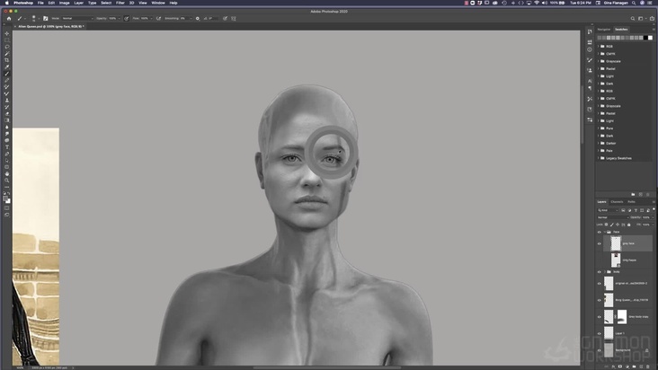Hide the Borg Queen layer eye
658x370 pixels.
pos(600,300)
